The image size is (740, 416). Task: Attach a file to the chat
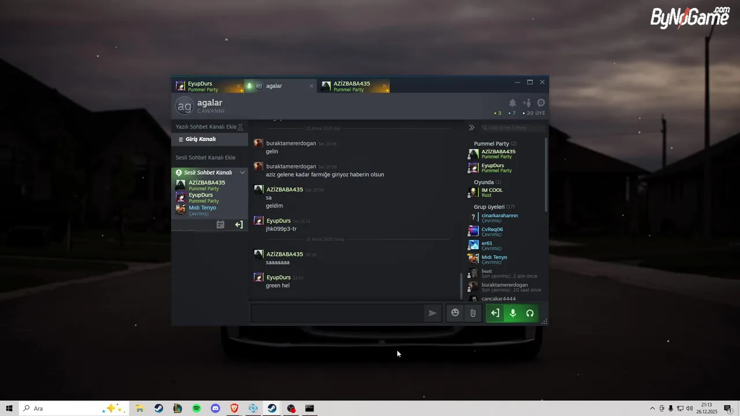coord(473,313)
